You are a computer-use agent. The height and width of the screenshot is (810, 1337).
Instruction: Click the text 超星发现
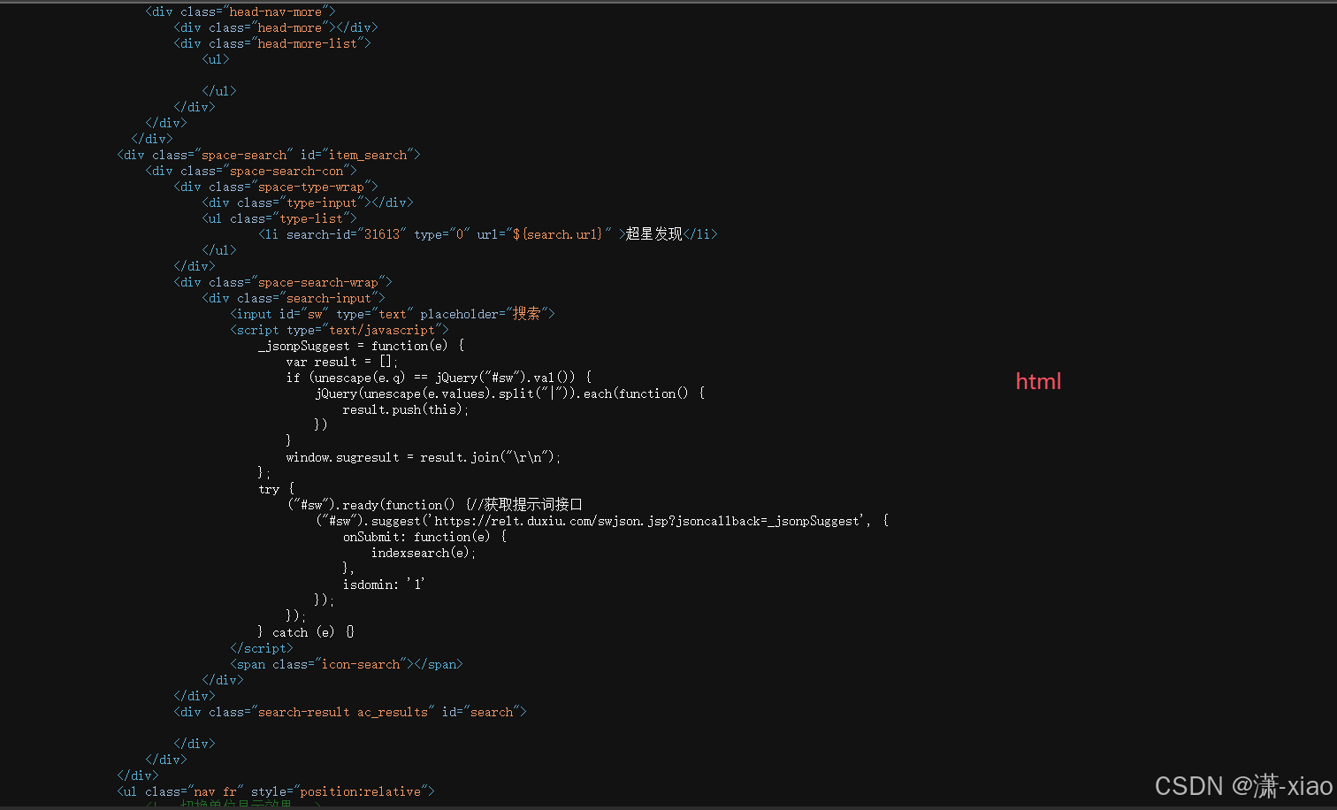pyautogui.click(x=654, y=234)
